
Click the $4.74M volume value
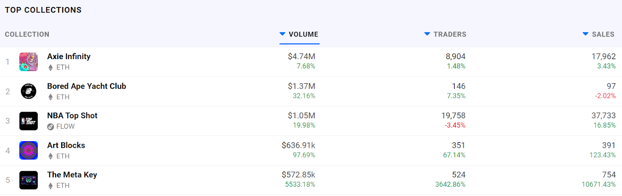(x=302, y=56)
